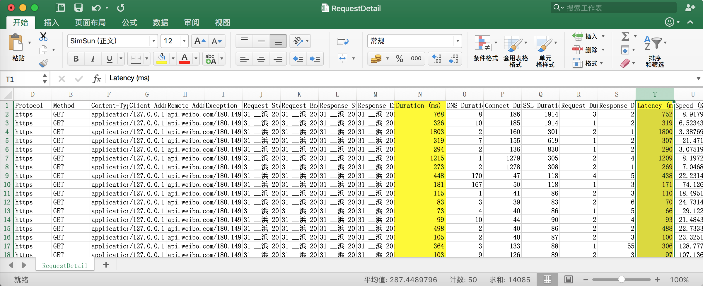Center text horizontally
703x286 pixels.
261,59
